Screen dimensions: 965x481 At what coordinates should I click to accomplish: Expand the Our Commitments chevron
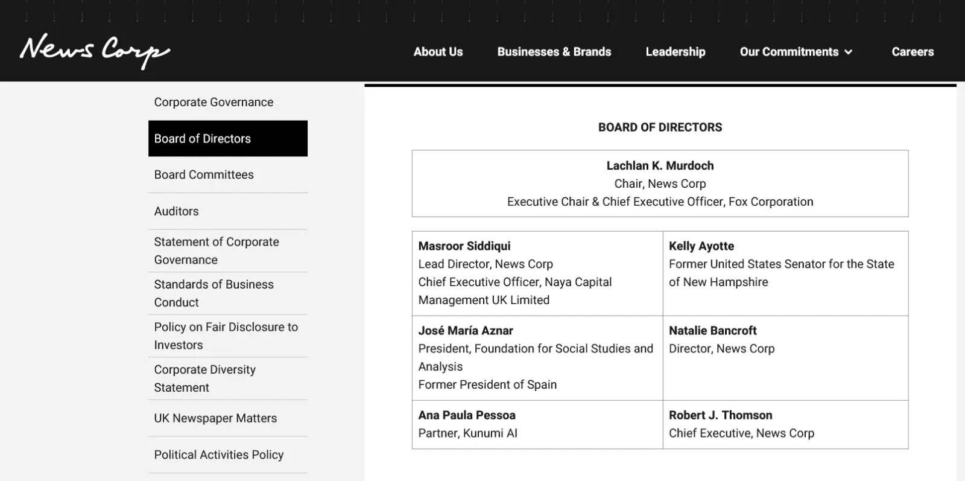(x=849, y=53)
